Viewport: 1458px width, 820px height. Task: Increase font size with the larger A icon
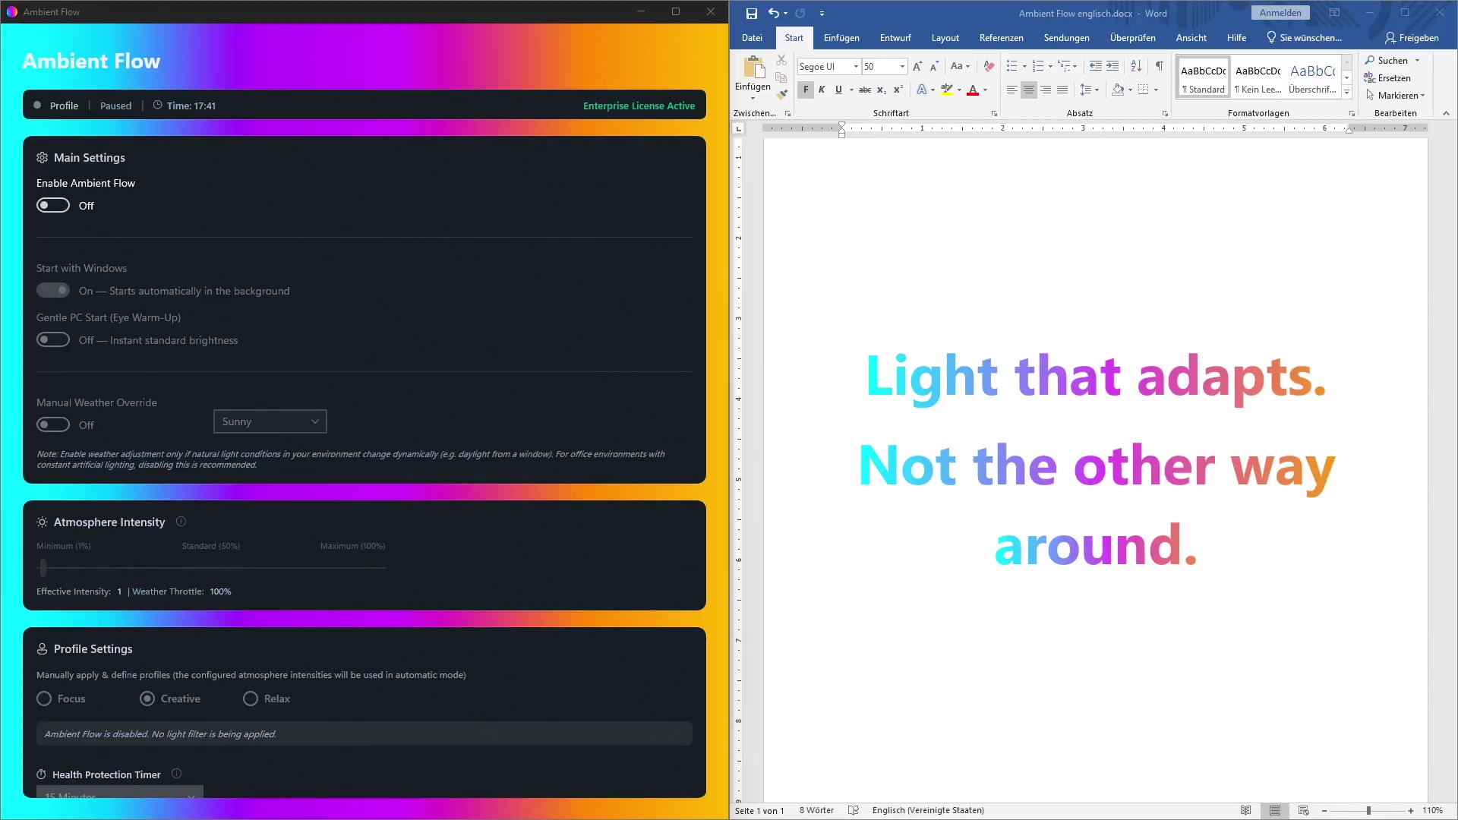click(917, 66)
